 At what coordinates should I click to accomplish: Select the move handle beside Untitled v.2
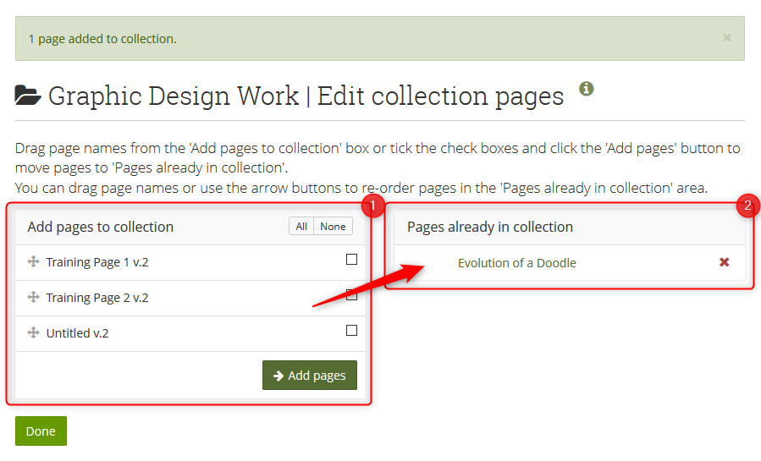[x=34, y=333]
